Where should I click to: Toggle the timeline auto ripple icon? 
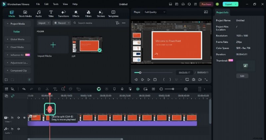138,89
